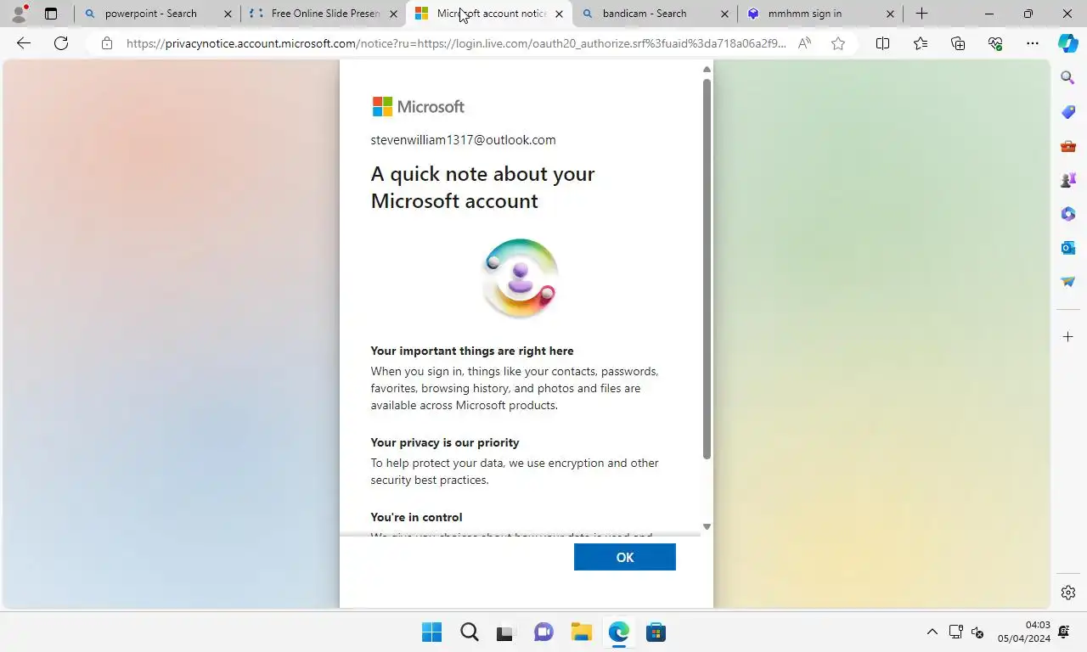The image size is (1087, 652).
Task: Click the address bar URL
Action: pos(456,43)
